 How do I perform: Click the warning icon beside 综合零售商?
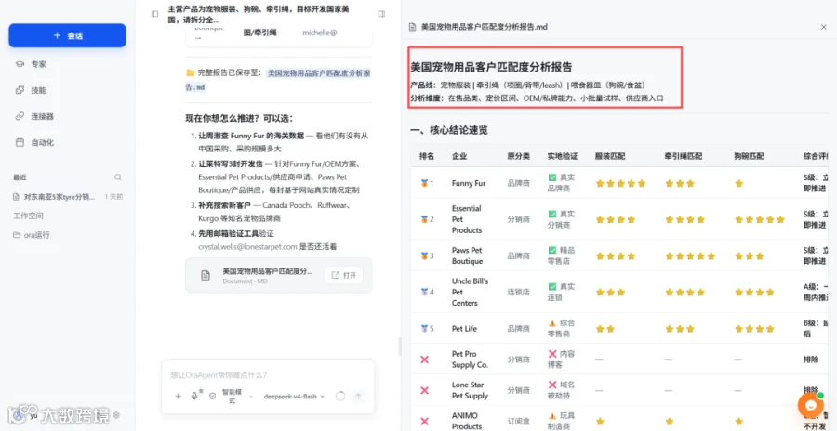pos(551,322)
